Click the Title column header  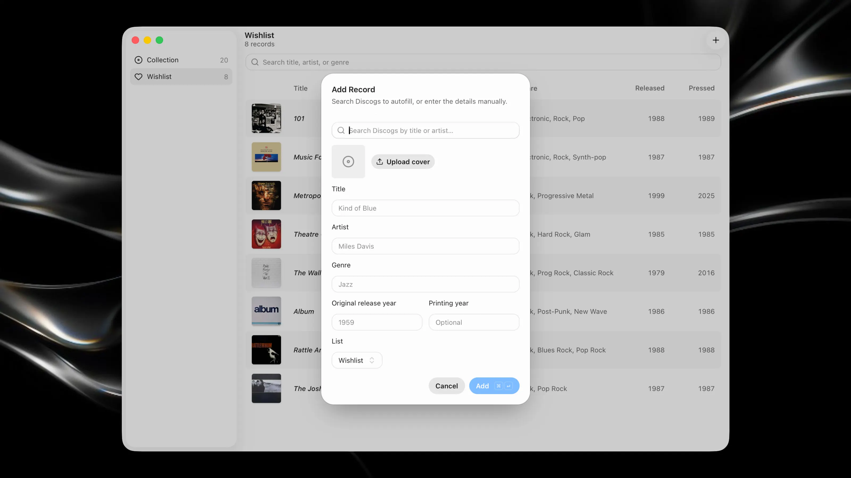tap(301, 88)
